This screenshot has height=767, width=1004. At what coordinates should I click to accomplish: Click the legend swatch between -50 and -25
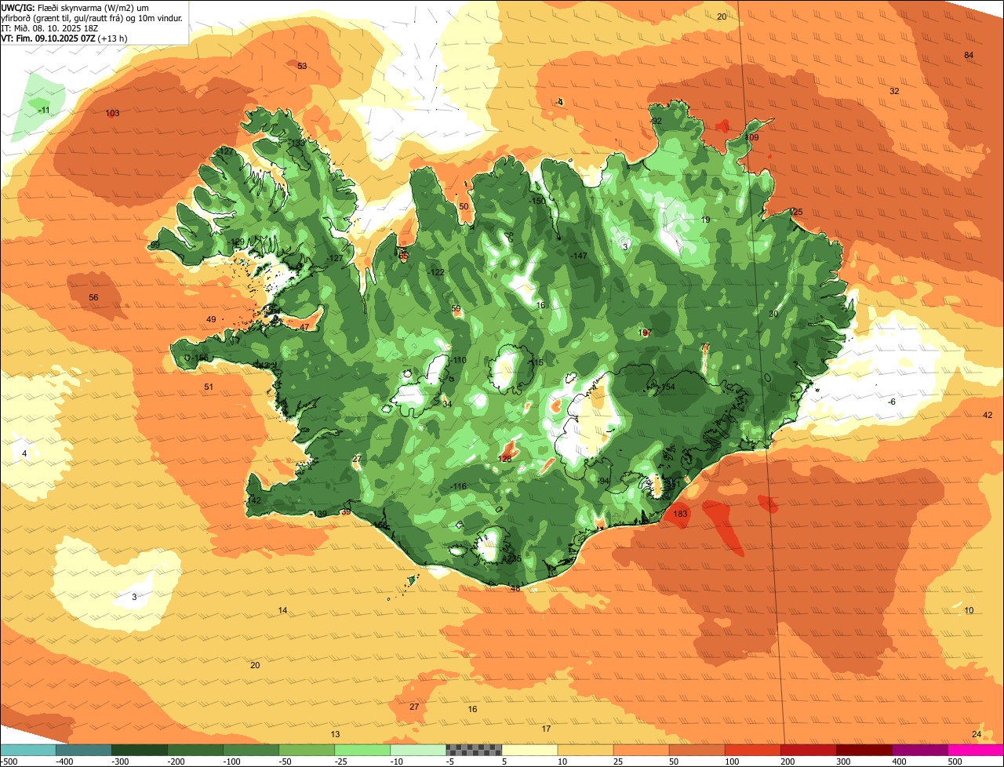coord(307,750)
